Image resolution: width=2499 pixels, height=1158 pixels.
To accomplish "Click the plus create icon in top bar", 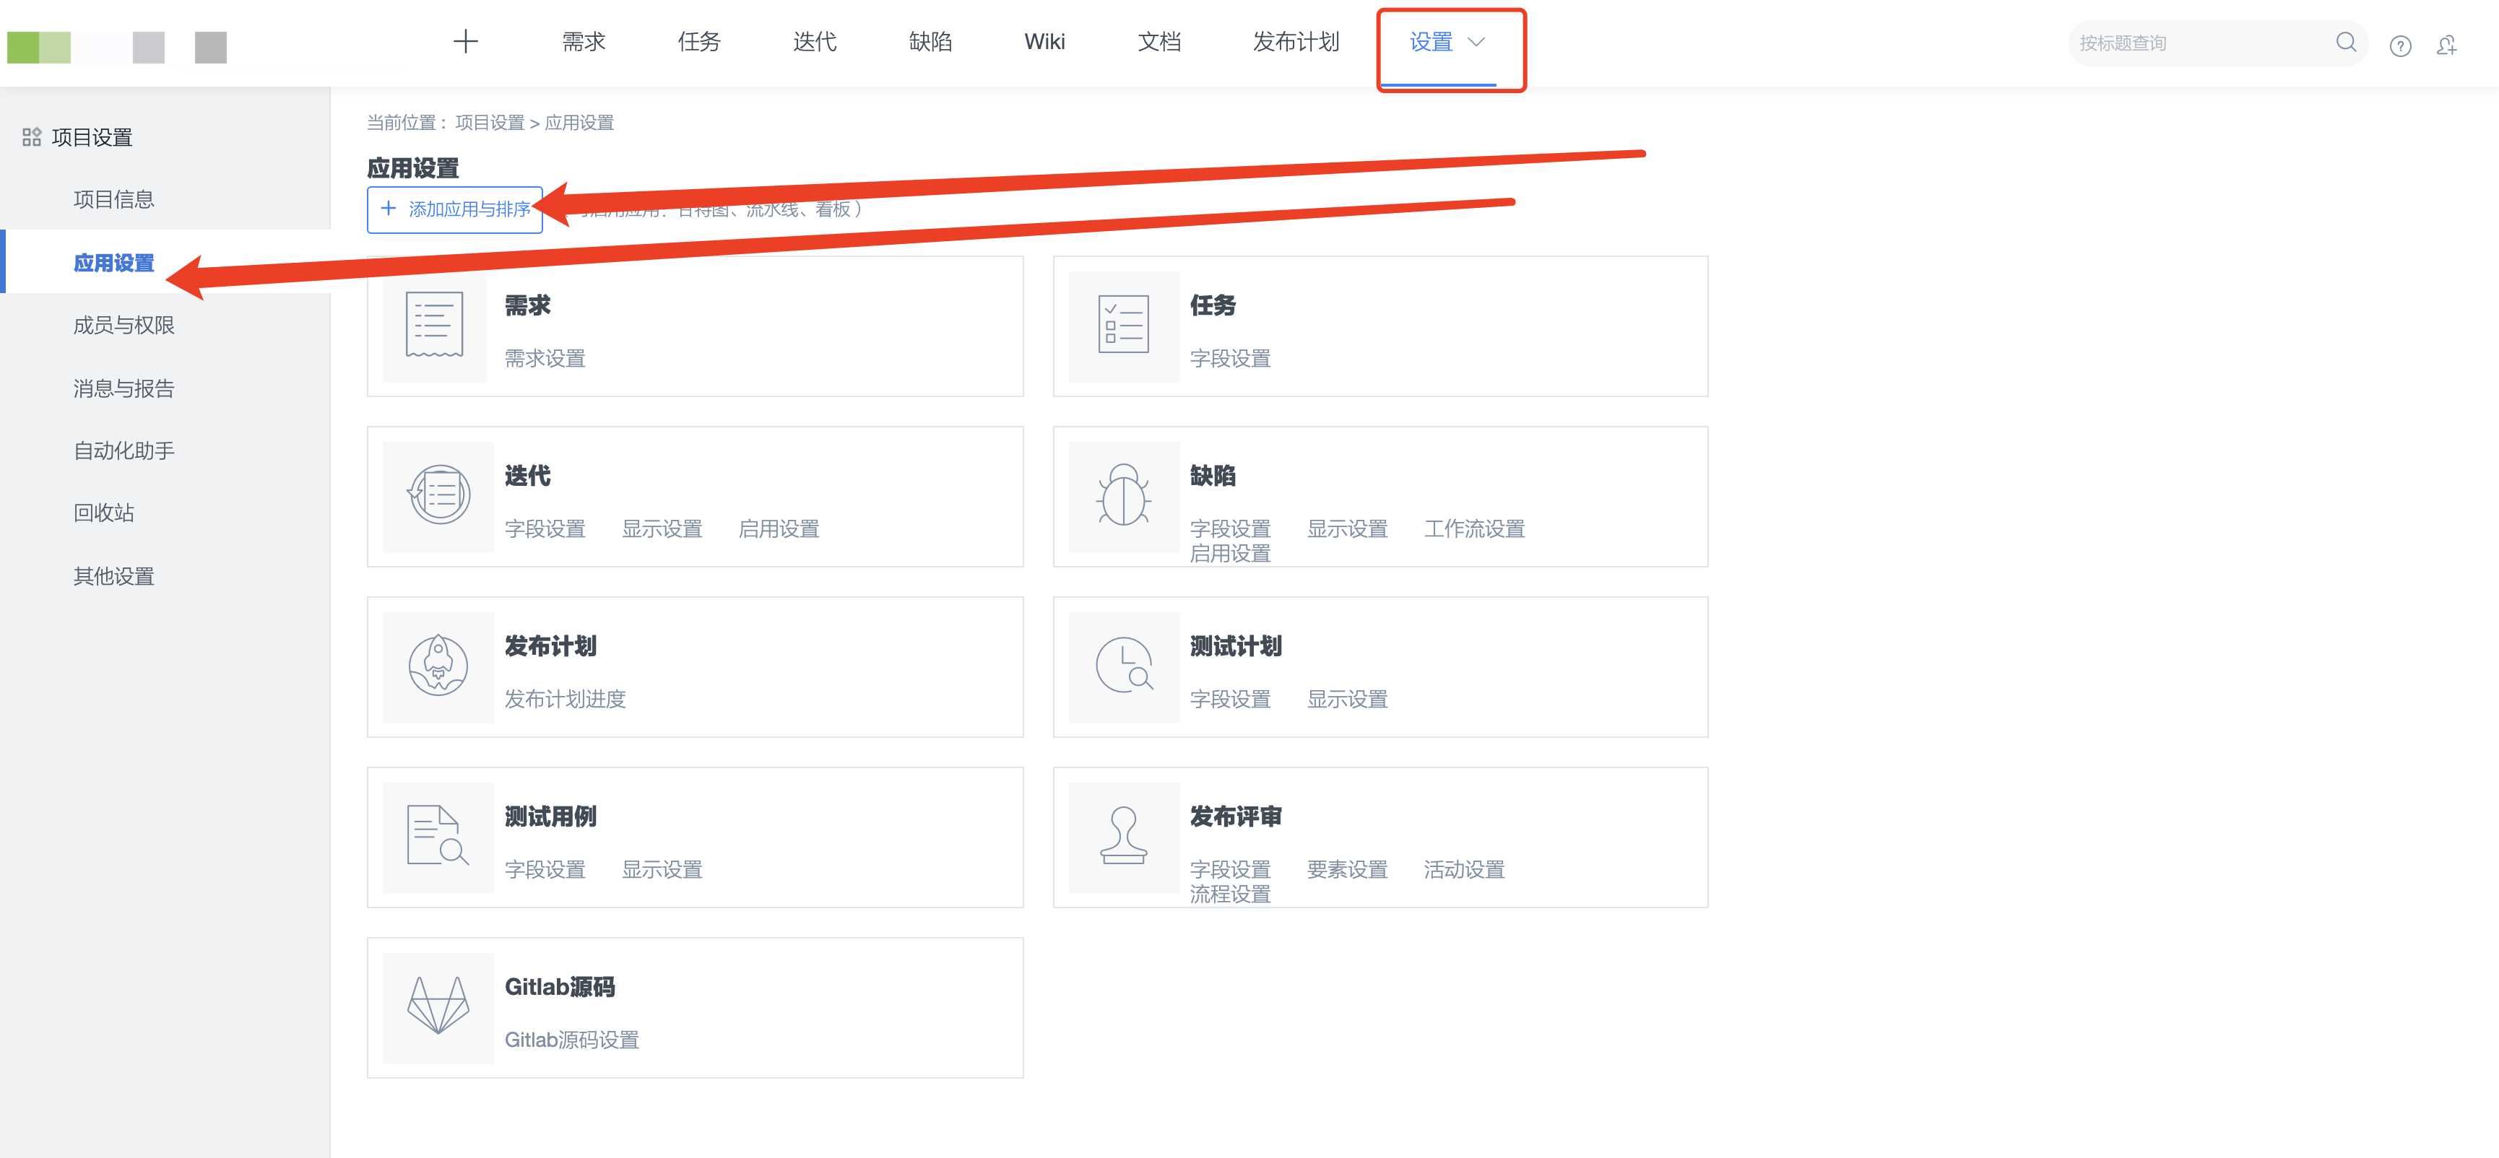I will pos(466,42).
